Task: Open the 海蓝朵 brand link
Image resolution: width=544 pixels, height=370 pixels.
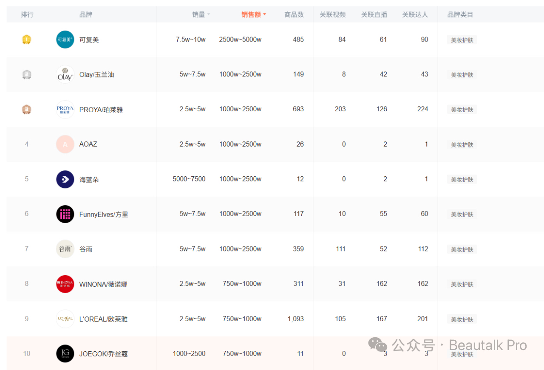Action: coord(89,179)
